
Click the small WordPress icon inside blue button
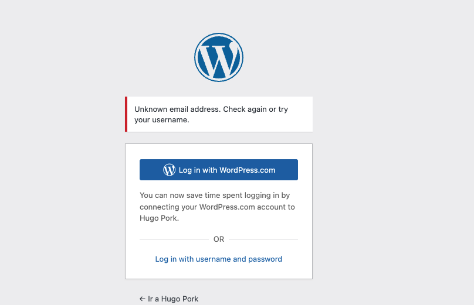click(170, 170)
